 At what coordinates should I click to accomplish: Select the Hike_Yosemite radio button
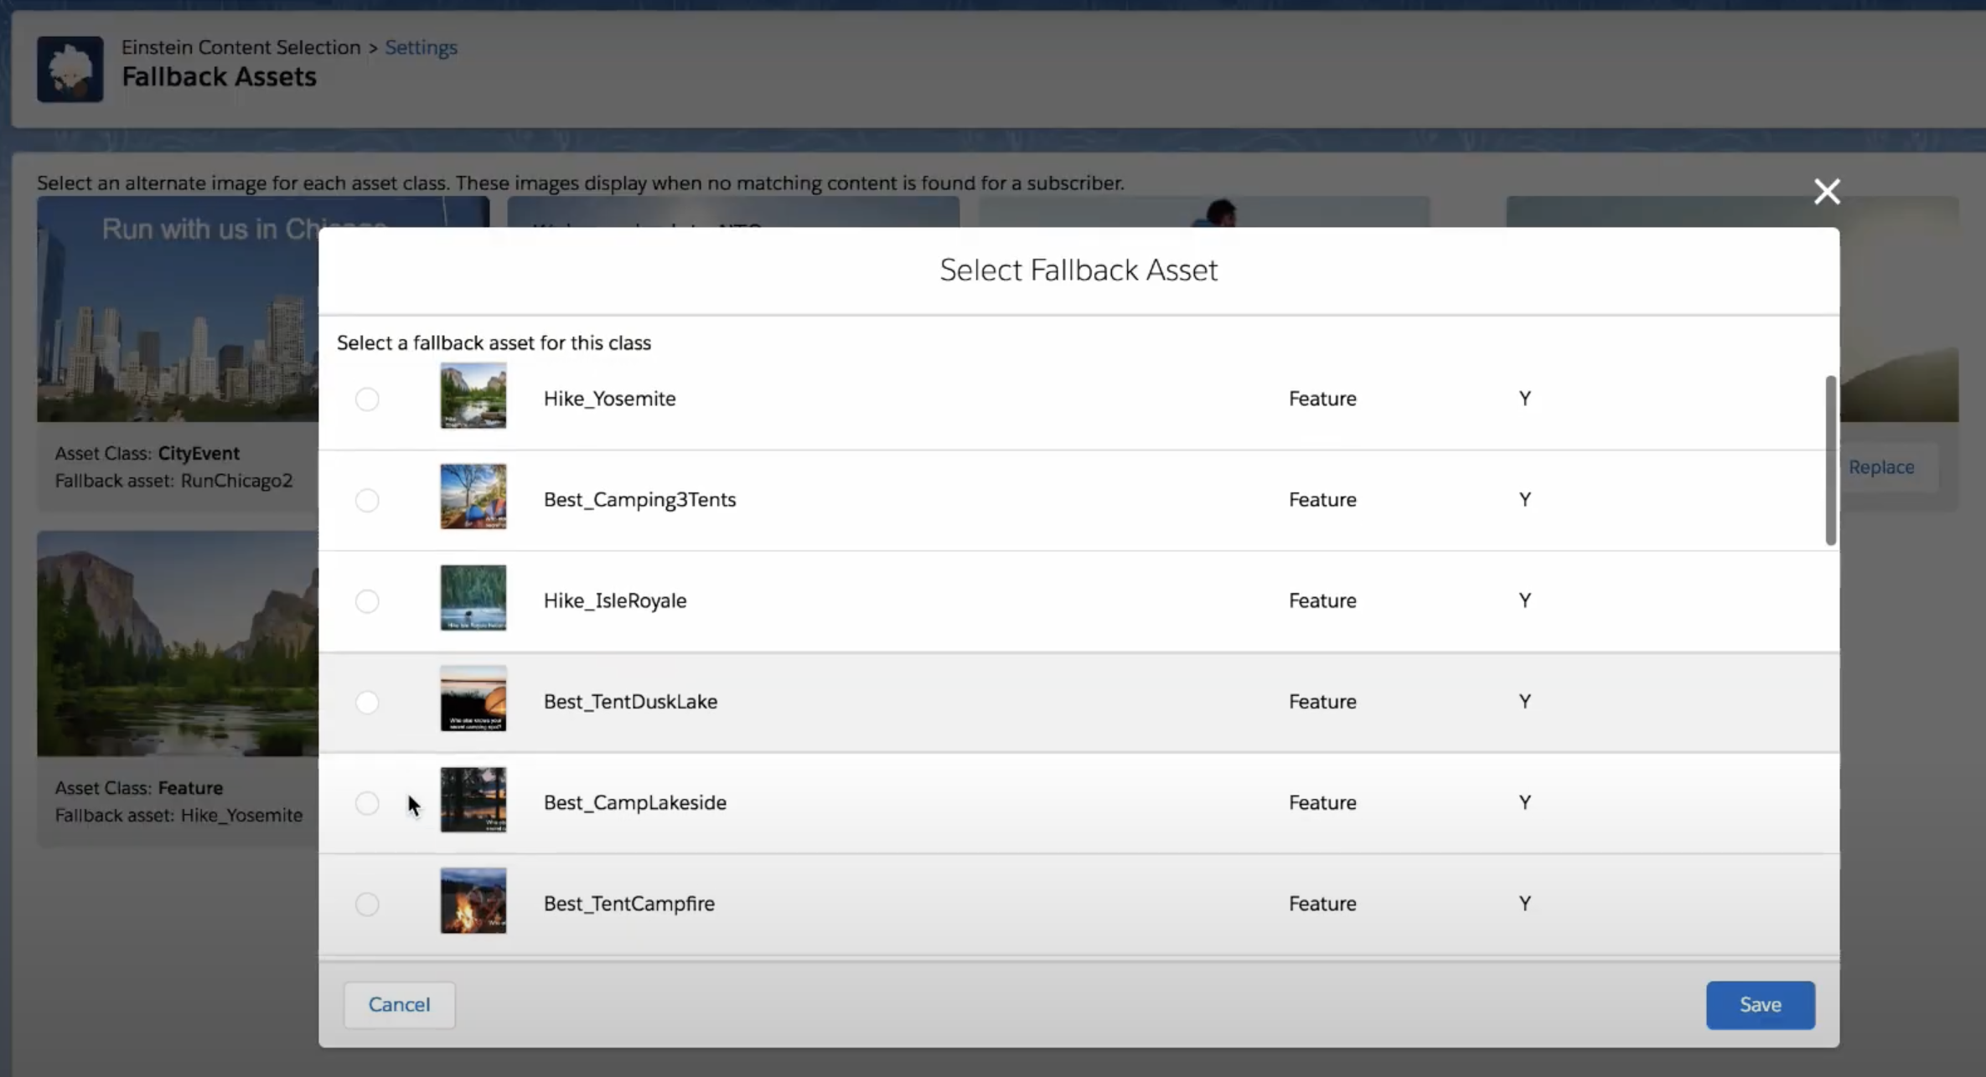(x=367, y=399)
